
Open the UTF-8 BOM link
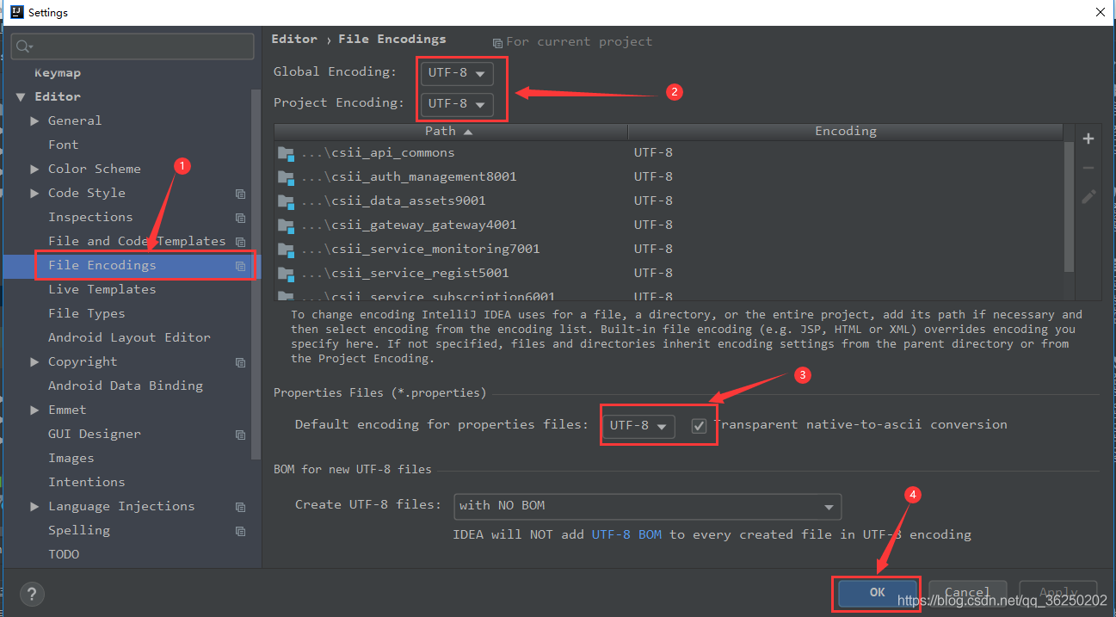point(626,535)
